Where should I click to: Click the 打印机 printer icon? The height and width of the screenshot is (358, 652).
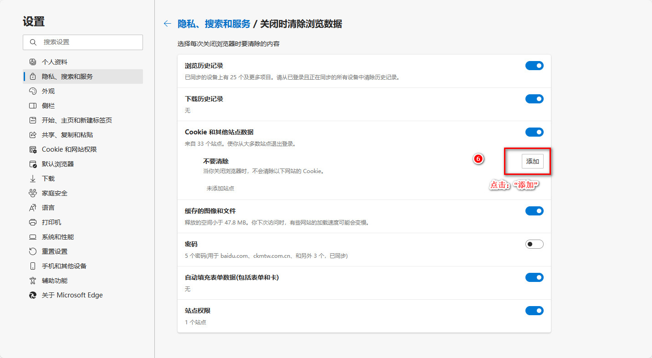(x=33, y=222)
